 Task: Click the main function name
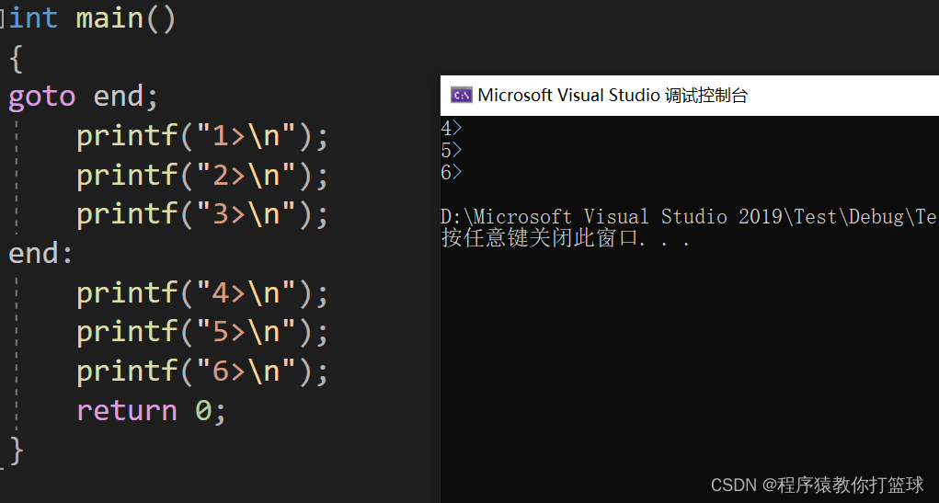coord(109,18)
